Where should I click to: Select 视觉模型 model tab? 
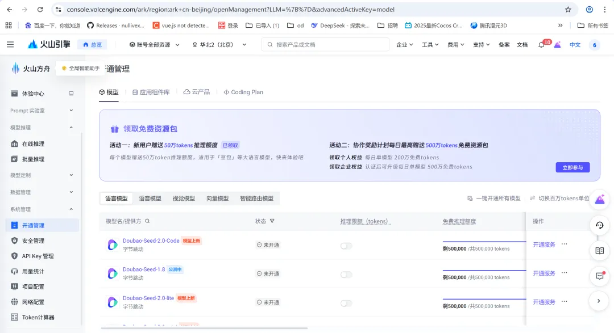[x=184, y=198]
